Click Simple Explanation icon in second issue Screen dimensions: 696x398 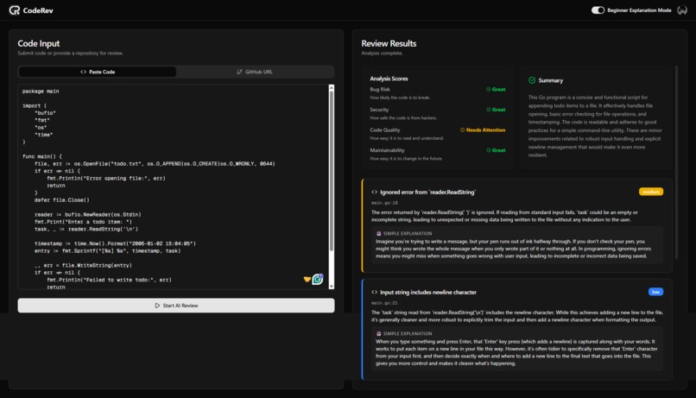tap(378, 333)
